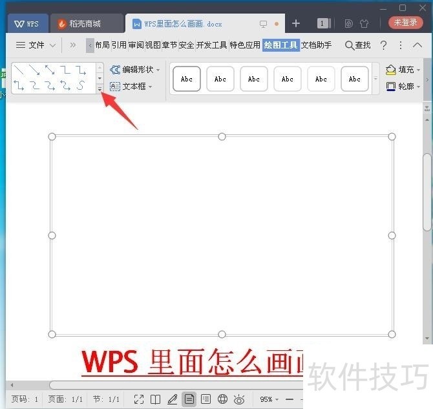Viewport: 433px width, 409px height.
Task: Apply the fifth Abc shape style
Action: coord(321,79)
